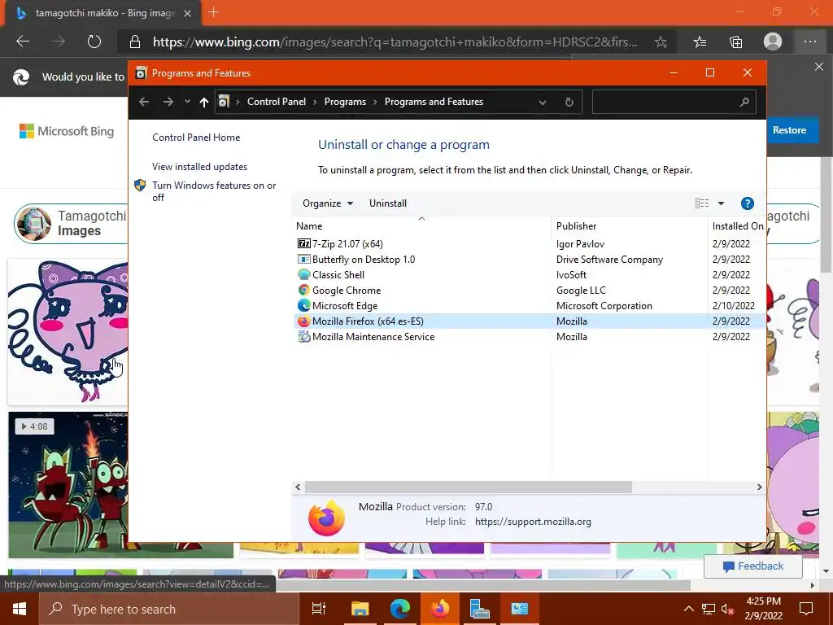
Task: Open the Windows Start menu
Action: tap(20, 609)
